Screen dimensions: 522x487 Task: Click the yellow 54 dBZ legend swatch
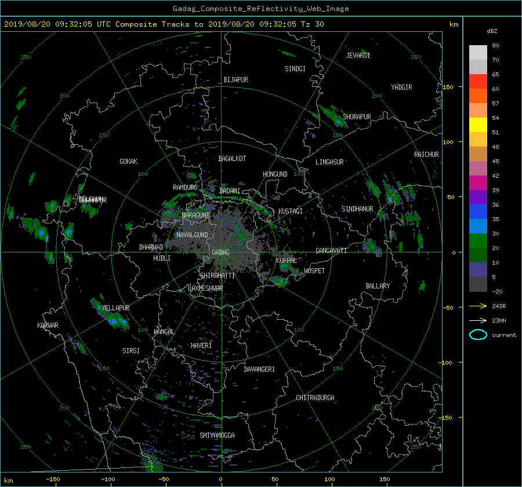478,125
